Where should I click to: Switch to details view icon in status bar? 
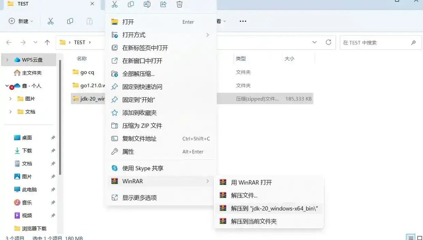tap(411, 238)
